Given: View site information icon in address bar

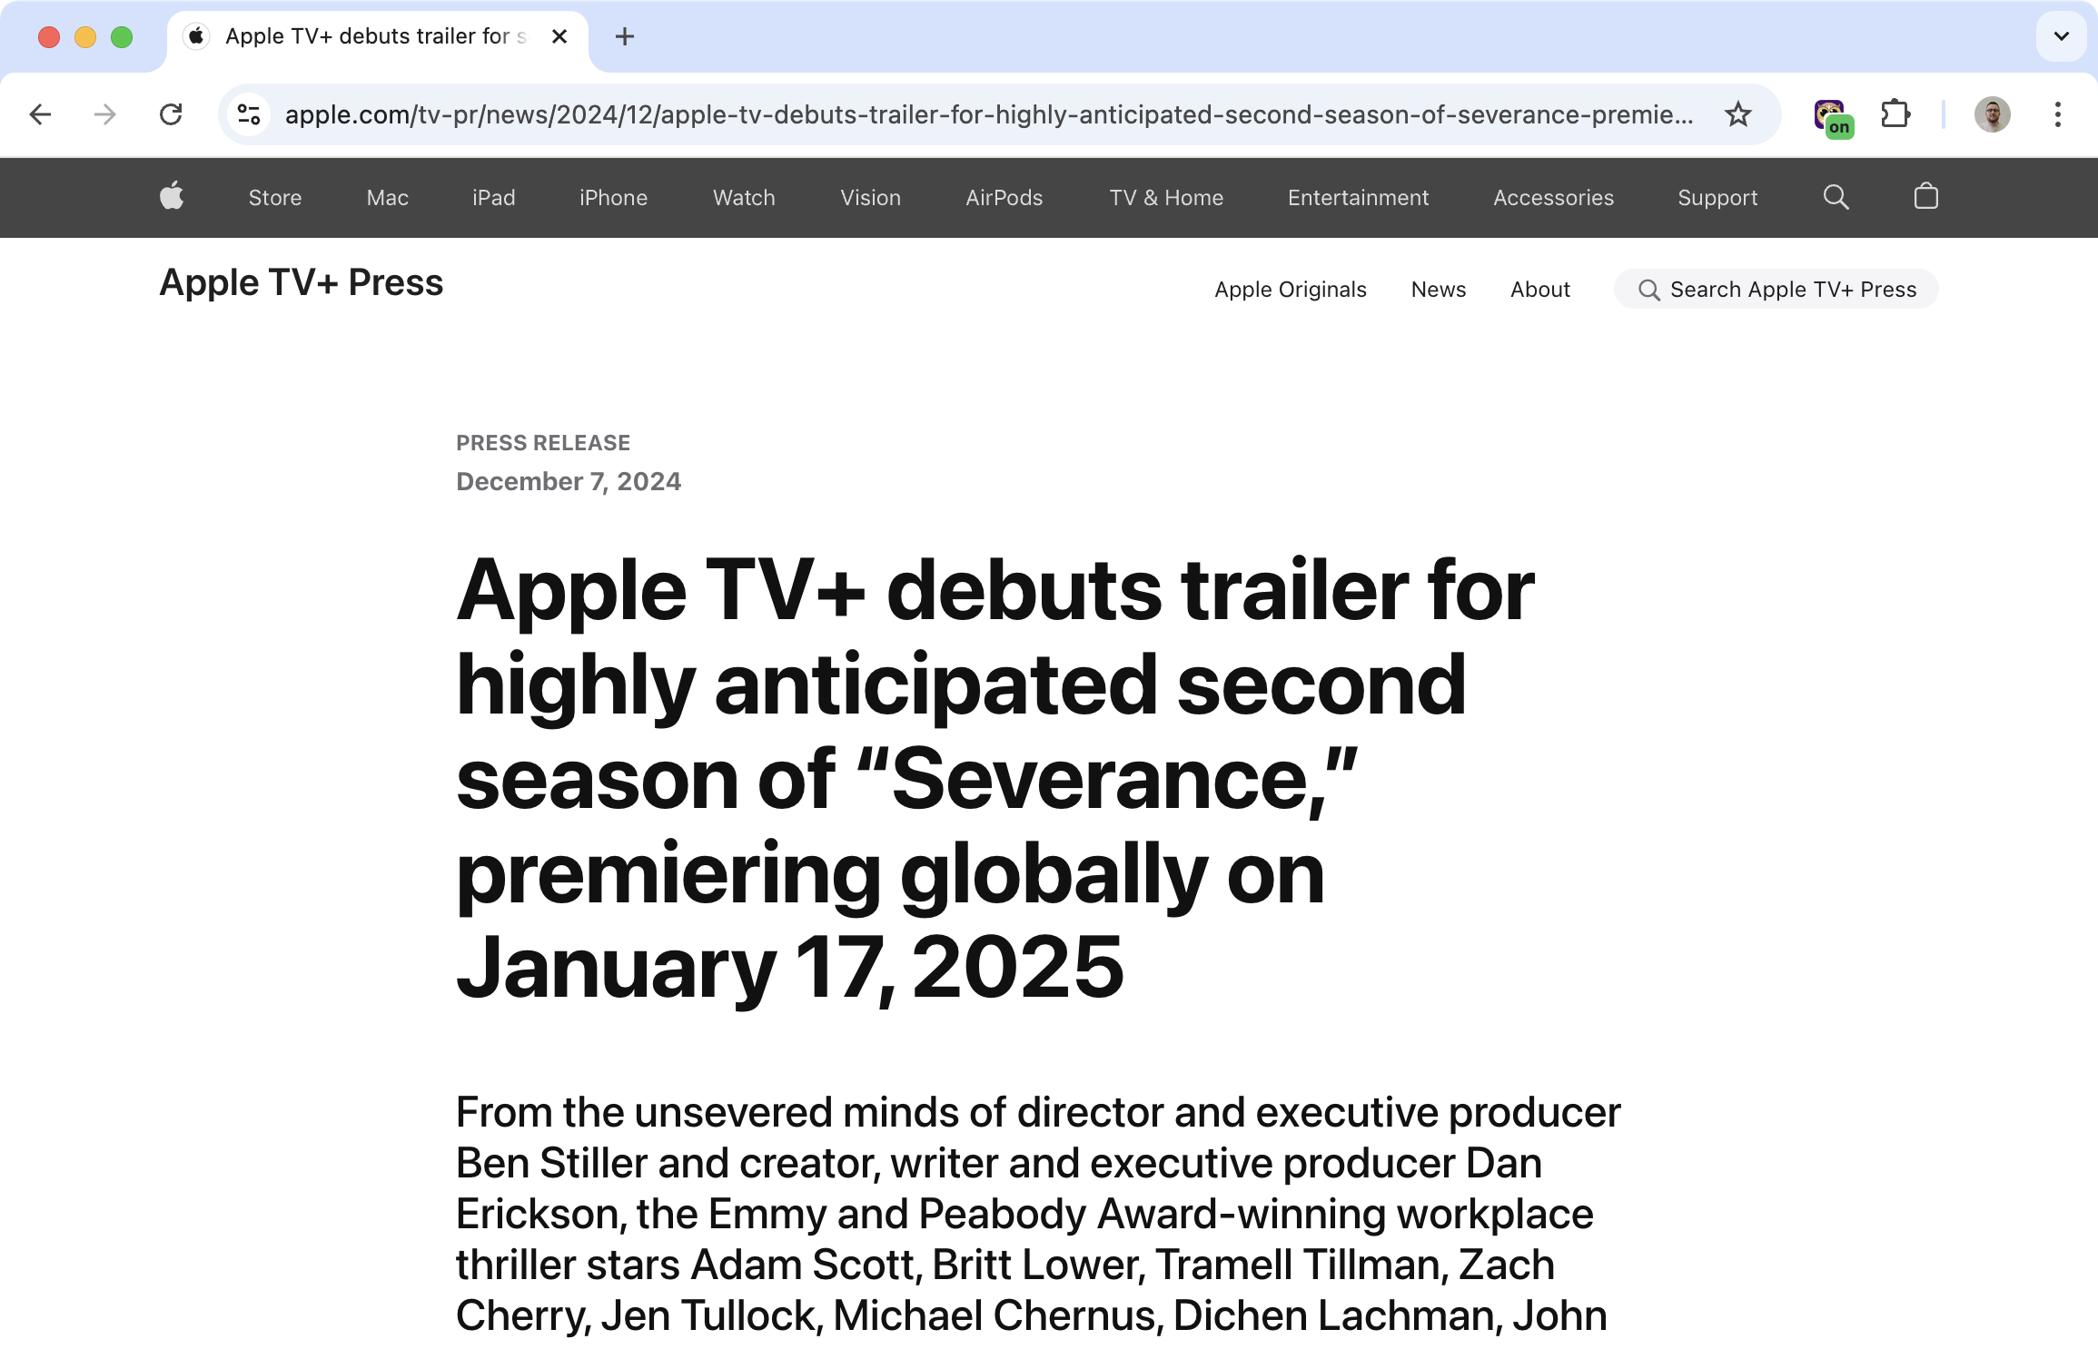Looking at the screenshot, I should coord(249,114).
